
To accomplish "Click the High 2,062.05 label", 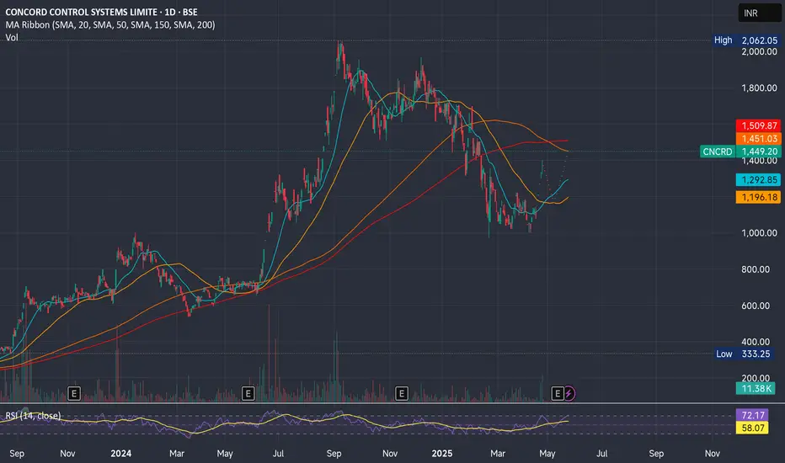I will point(746,40).
